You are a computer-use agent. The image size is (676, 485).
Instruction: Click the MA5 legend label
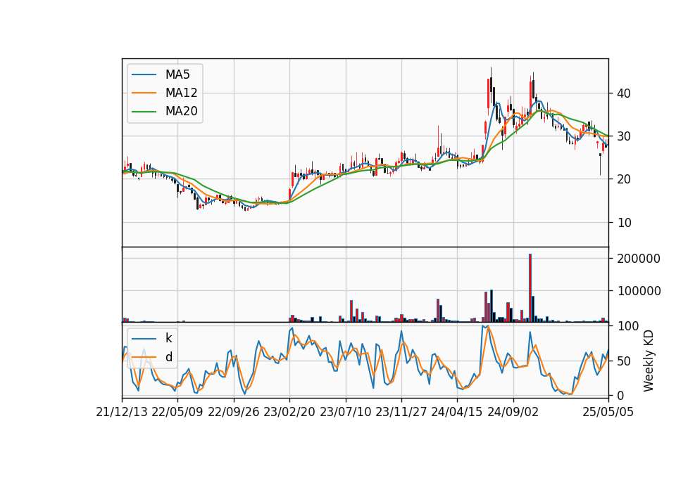pyautogui.click(x=177, y=75)
